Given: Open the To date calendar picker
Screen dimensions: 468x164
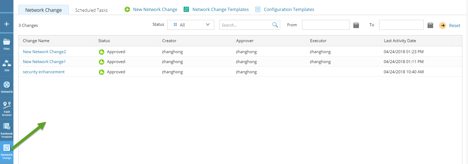Looking at the screenshot, I should pyautogui.click(x=430, y=25).
